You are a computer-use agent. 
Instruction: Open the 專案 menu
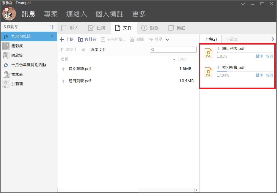pyautogui.click(x=51, y=14)
